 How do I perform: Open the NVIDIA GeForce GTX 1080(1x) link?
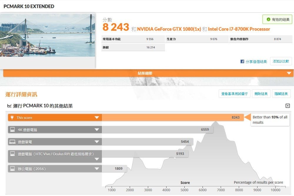pyautogui.click(x=169, y=29)
